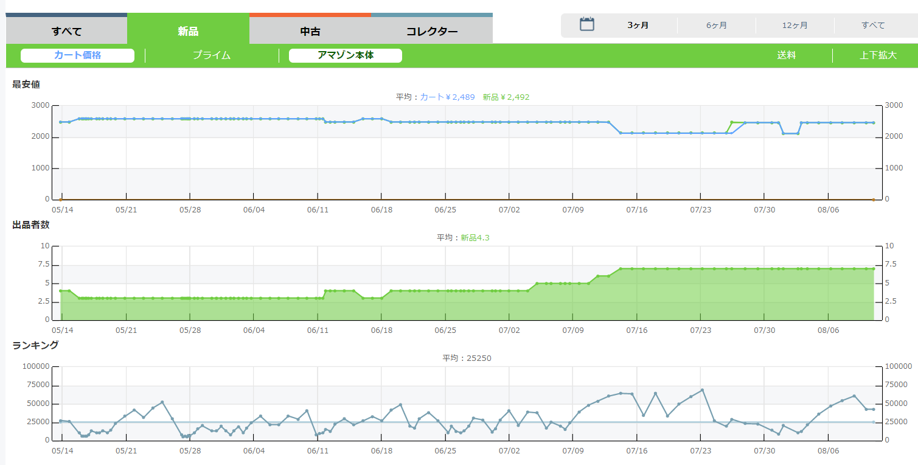918x465 pixels.
Task: Select the 中古 tab
Action: 310,31
